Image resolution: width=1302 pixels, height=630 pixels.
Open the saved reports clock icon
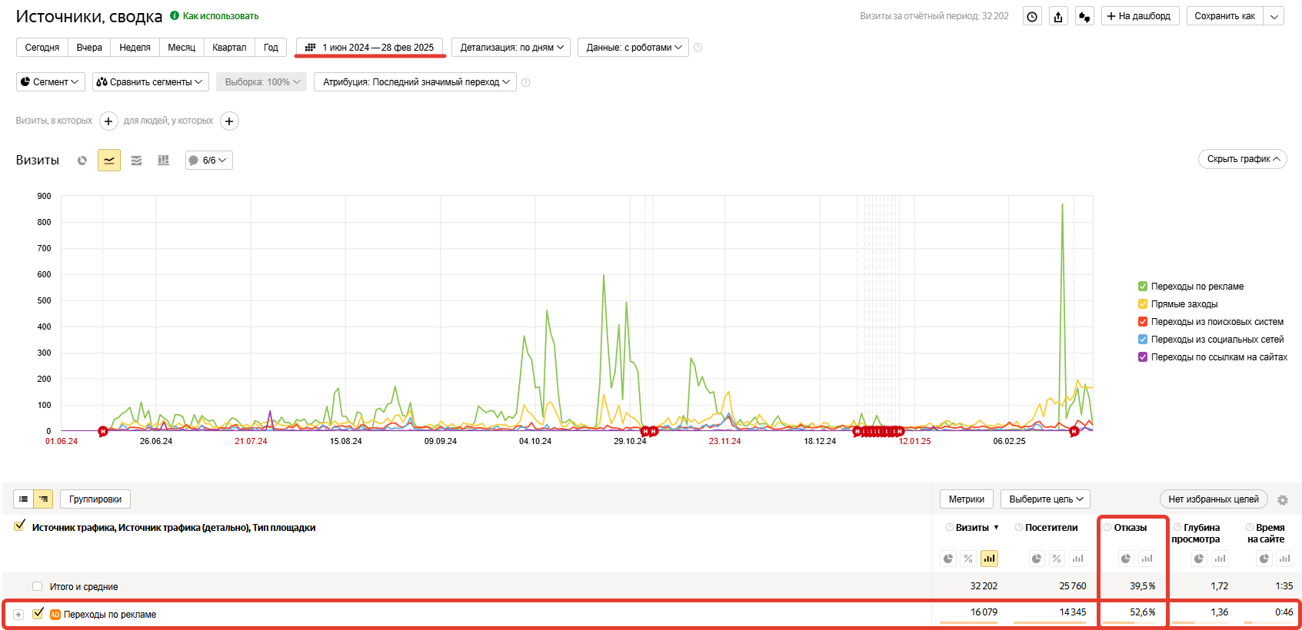(1032, 16)
